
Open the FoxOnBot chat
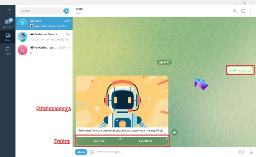[x=44, y=50]
